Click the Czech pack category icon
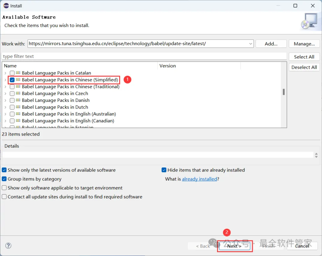Screen dimensions: 322x256 [18, 93]
